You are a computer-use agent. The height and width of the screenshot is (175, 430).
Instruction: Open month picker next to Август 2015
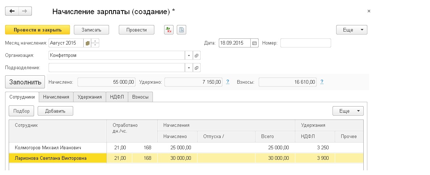click(87, 43)
